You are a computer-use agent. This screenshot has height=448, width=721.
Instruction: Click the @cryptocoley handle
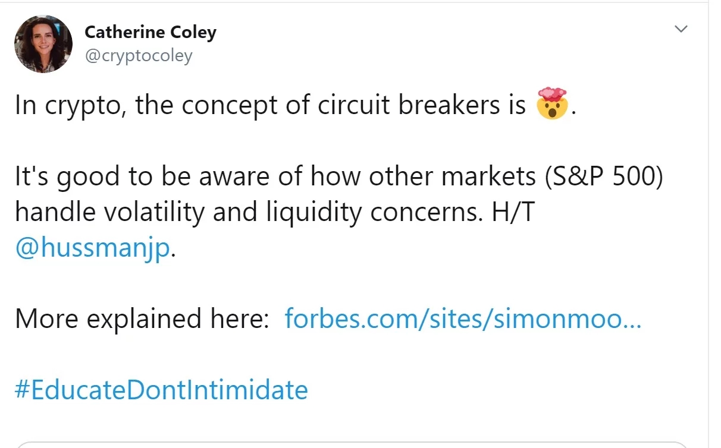click(139, 56)
